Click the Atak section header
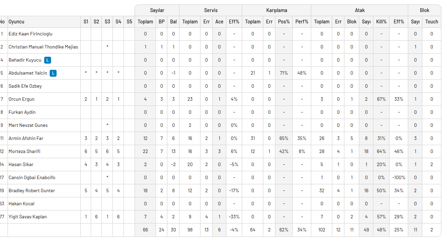442x240 pixels. 360,10
